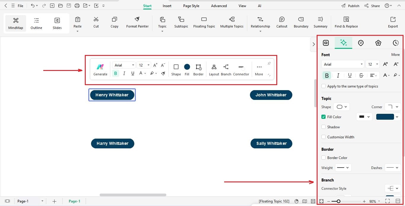Open the Arial font dropdown
405x206 pixels.
pyautogui.click(x=342, y=64)
